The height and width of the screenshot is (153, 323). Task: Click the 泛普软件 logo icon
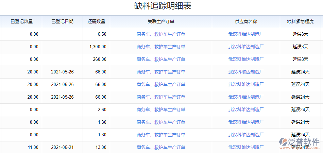click(x=284, y=142)
